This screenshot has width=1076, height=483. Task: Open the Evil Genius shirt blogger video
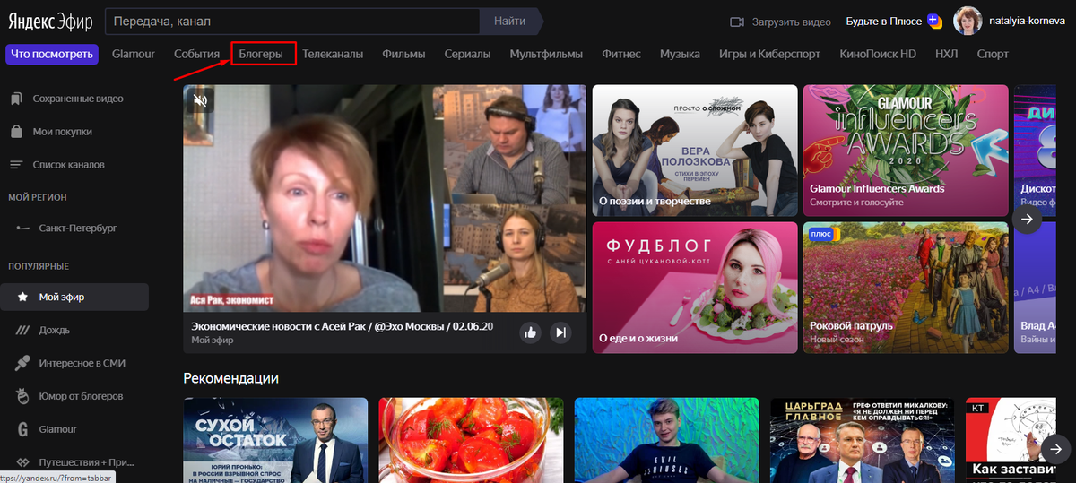point(667,440)
